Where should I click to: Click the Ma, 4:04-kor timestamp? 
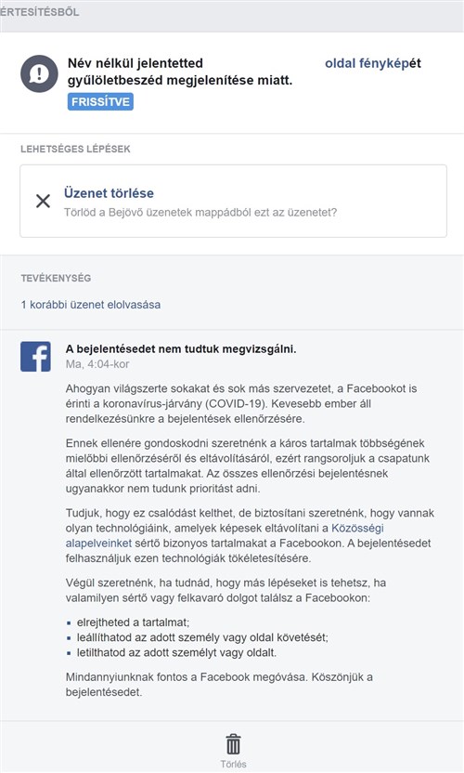coord(97,364)
